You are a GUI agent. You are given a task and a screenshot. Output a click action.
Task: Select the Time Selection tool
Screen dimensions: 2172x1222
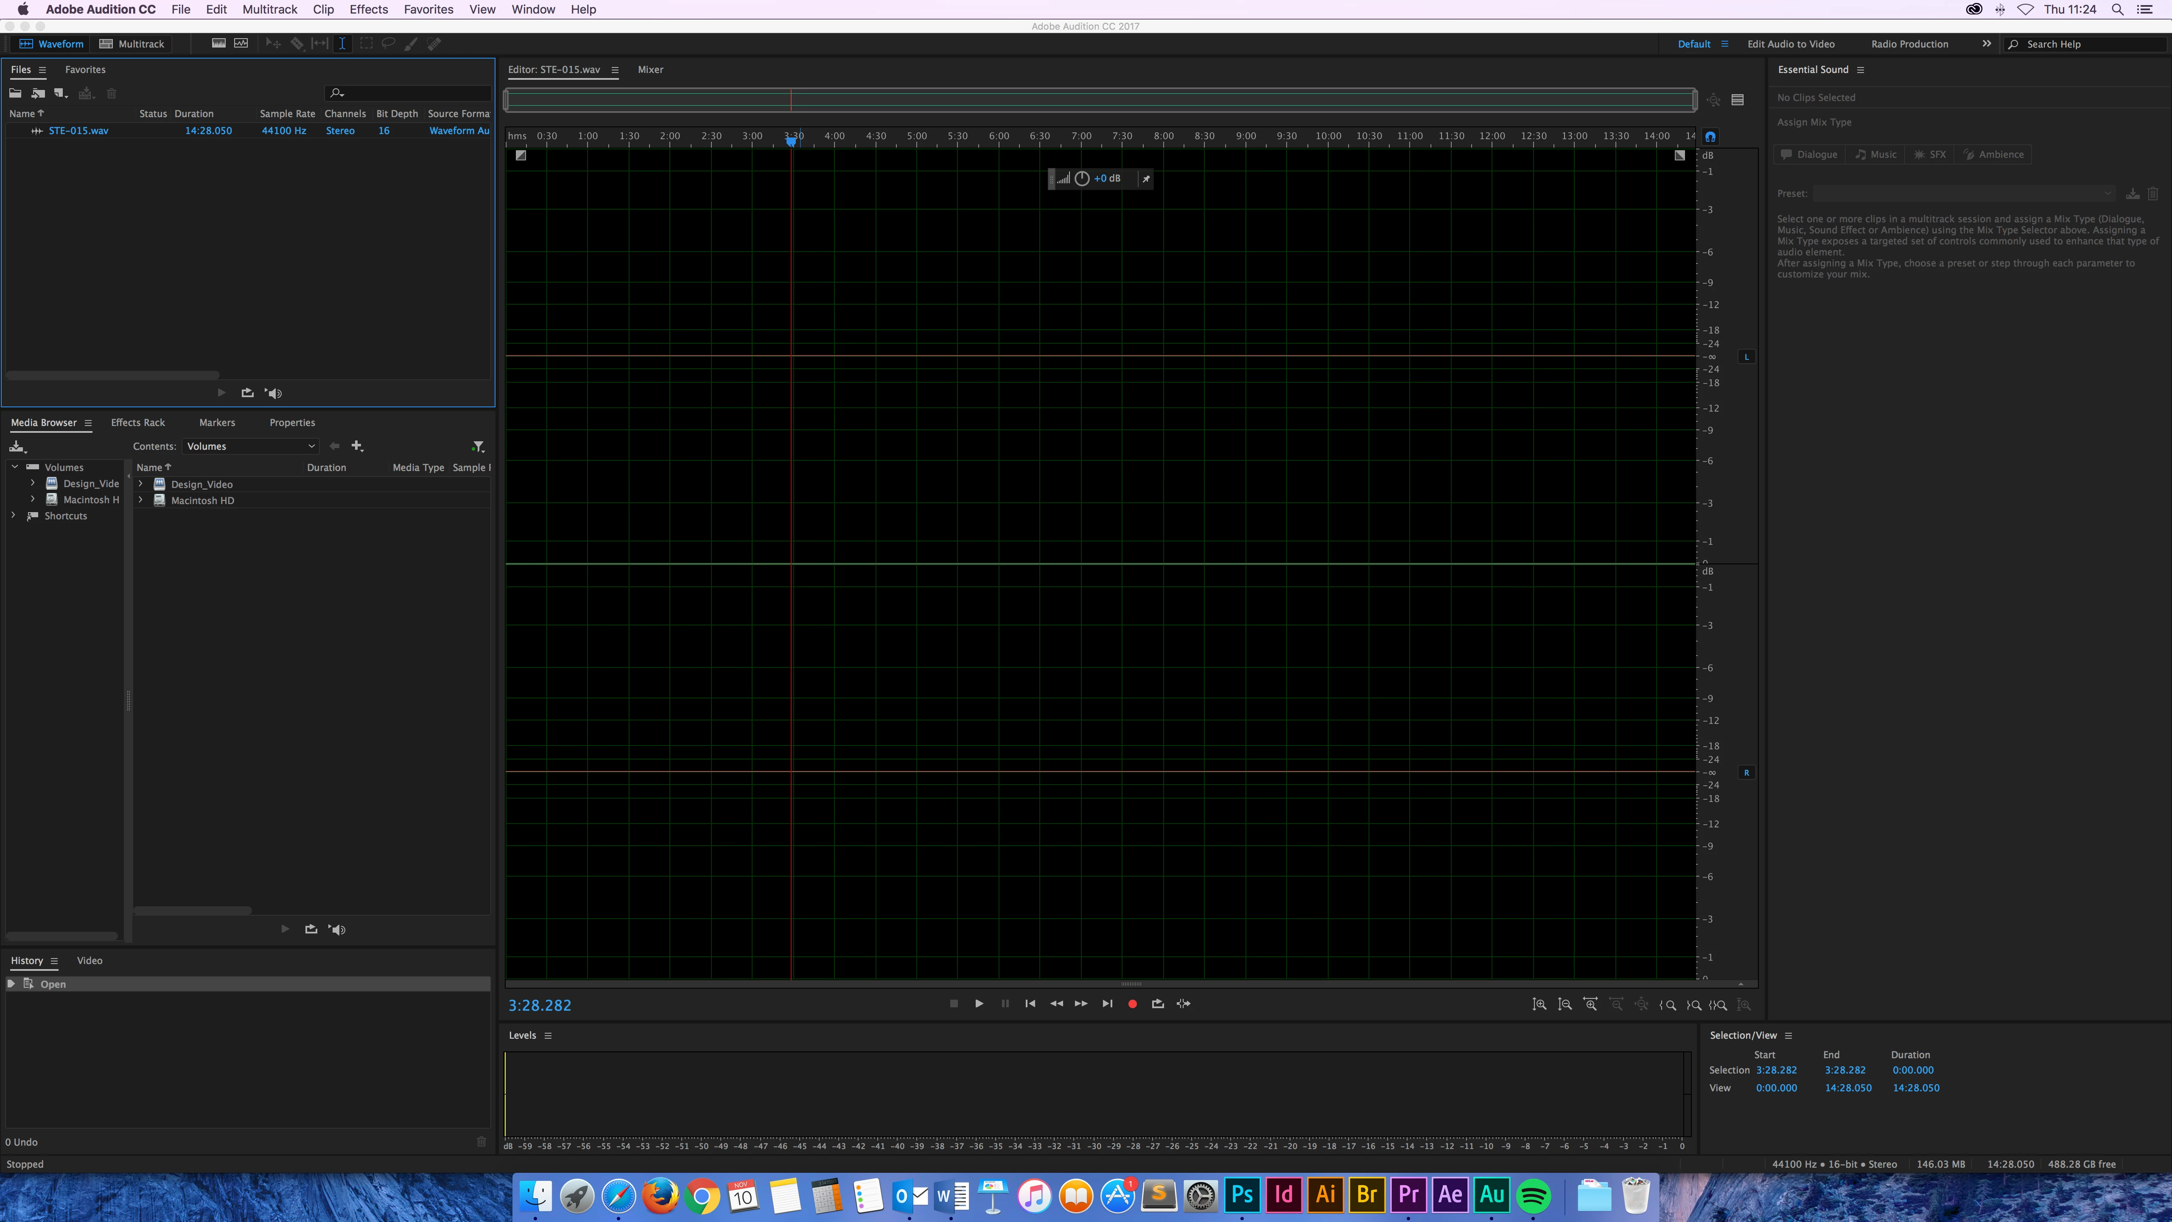tap(342, 44)
